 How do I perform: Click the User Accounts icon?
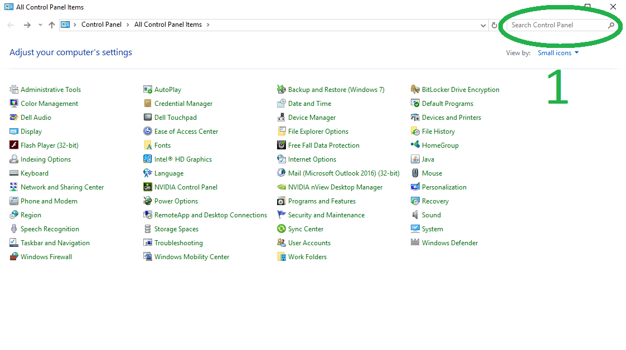(x=282, y=243)
